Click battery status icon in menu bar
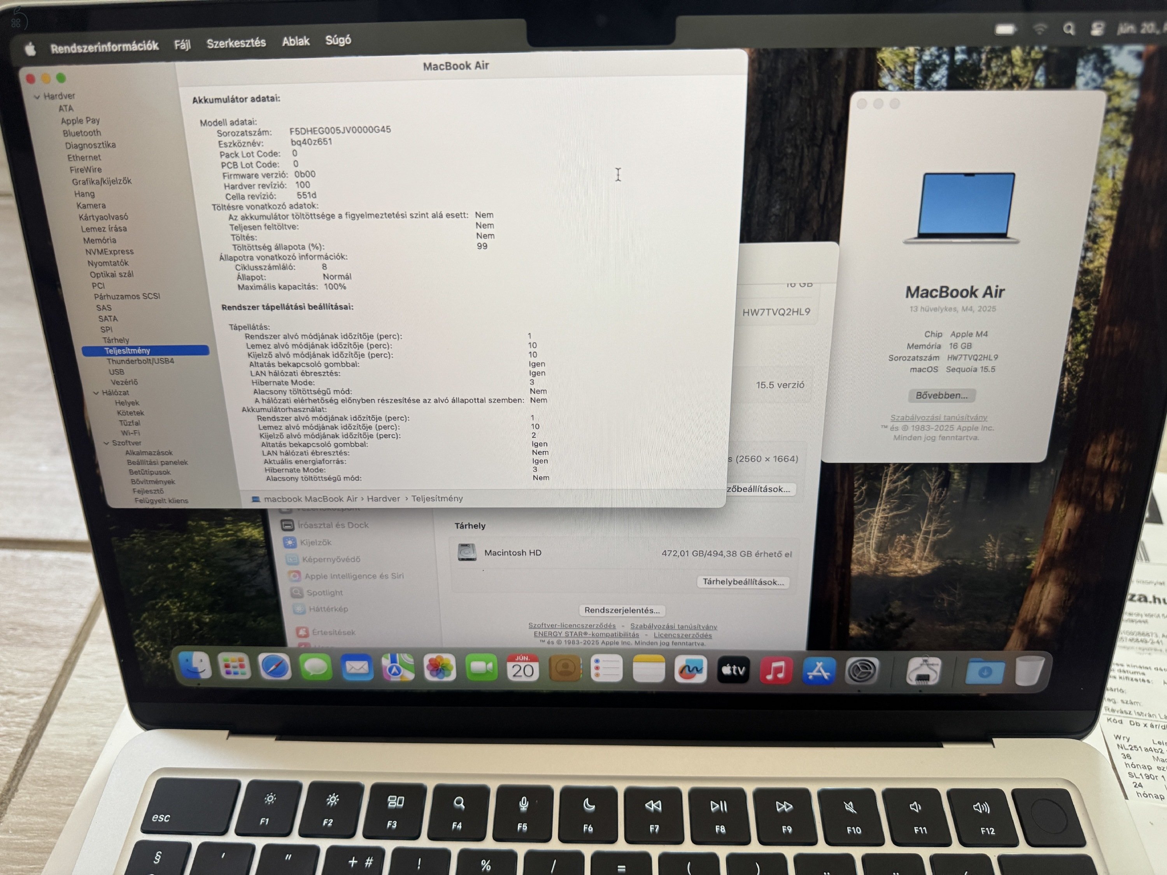The image size is (1167, 875). point(1006,30)
